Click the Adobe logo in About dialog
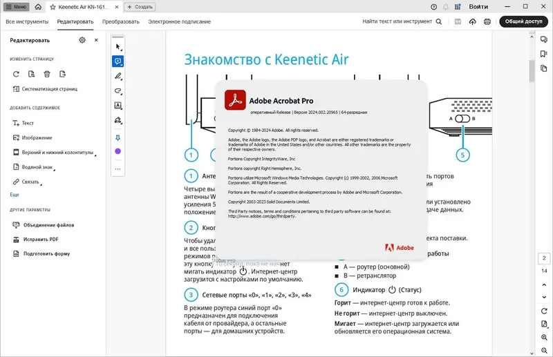Viewport: 553px width, 357px height. [x=400, y=248]
